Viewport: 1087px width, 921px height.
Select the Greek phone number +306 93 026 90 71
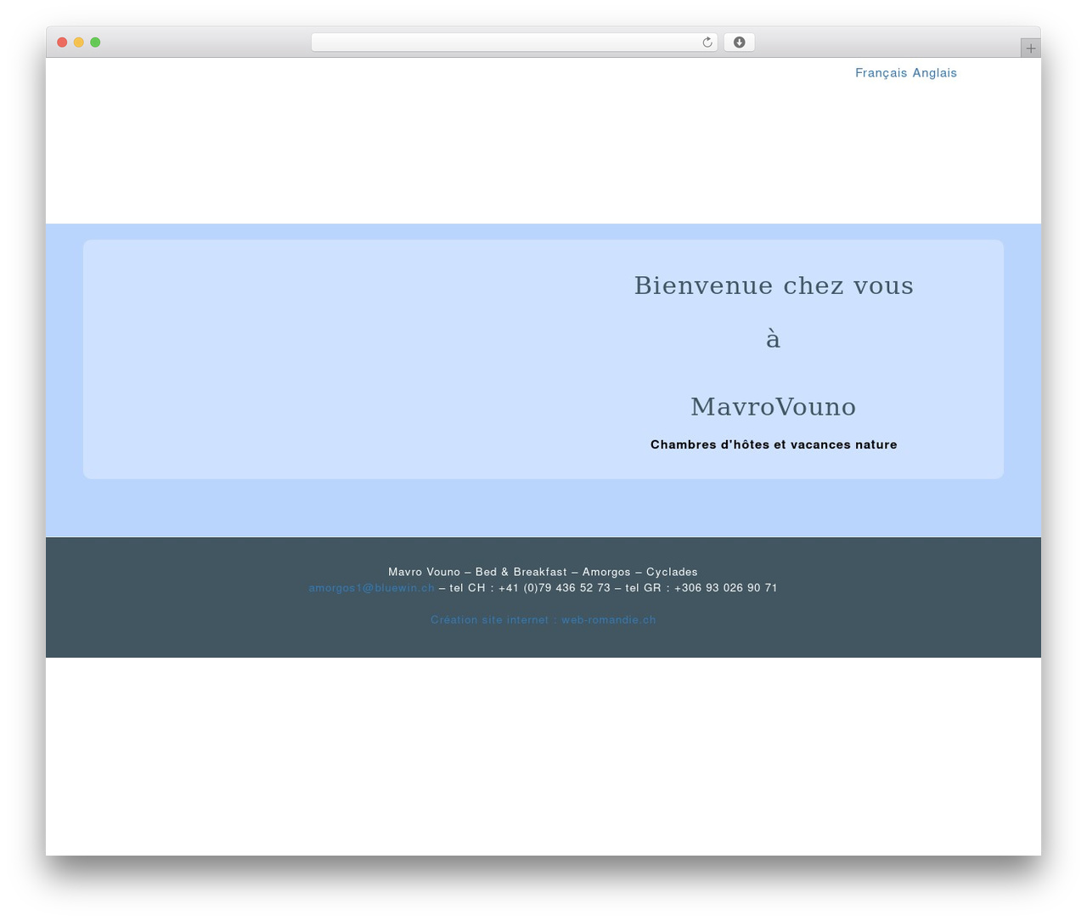726,588
